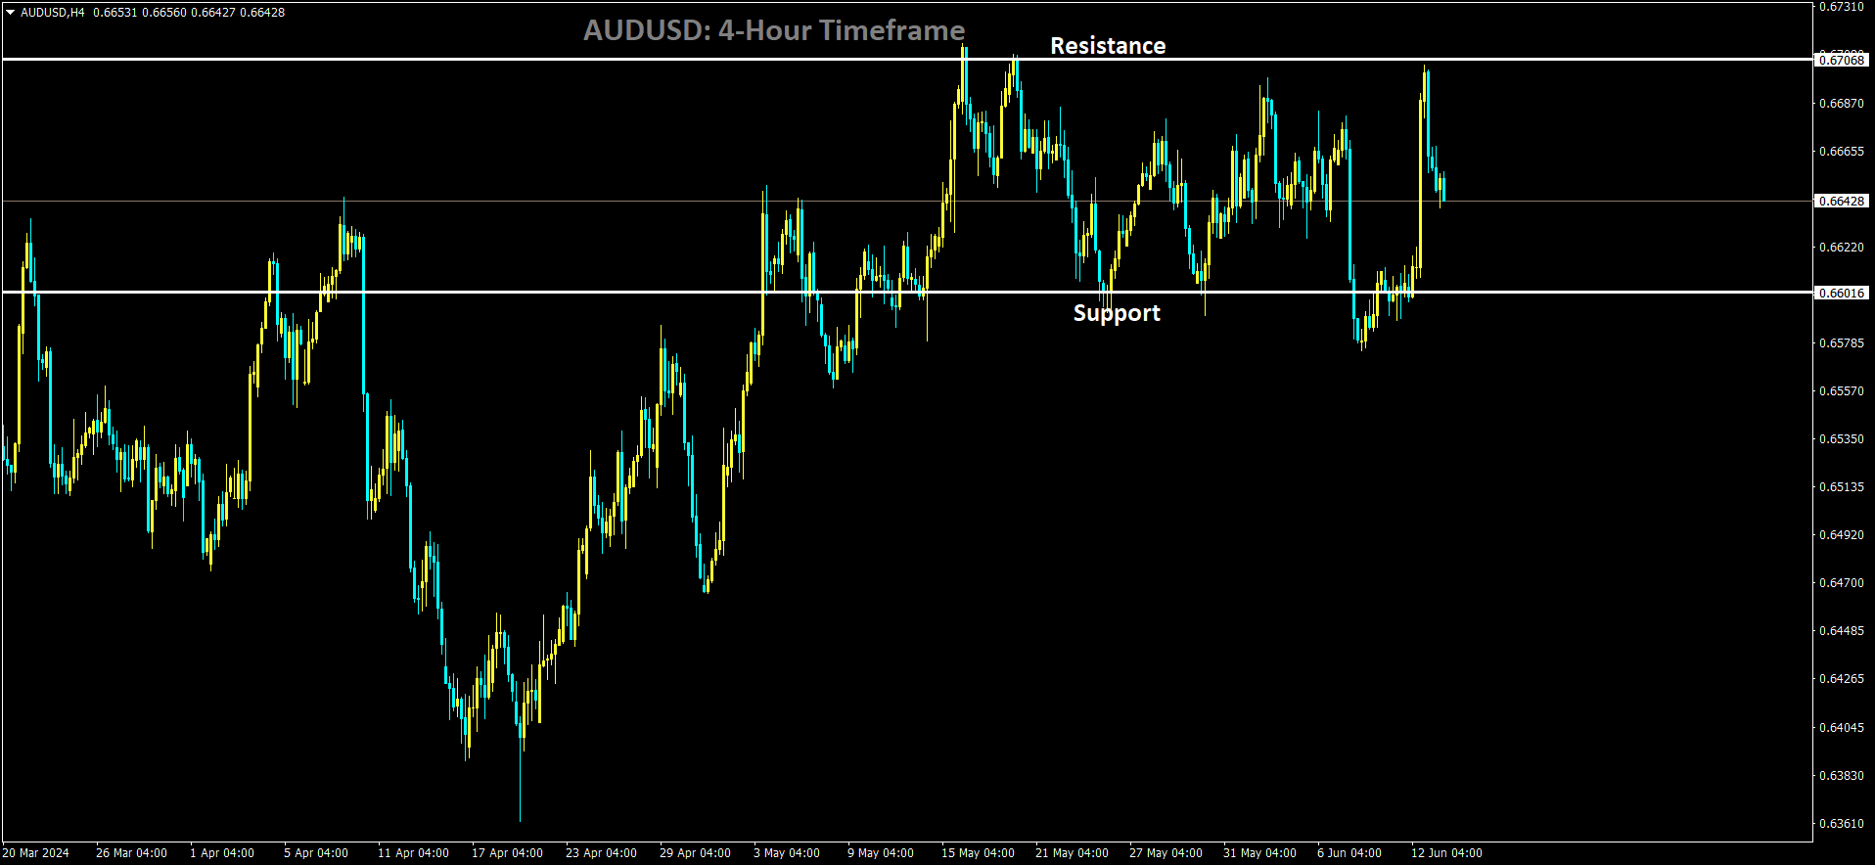Screen dimensions: 1875x865
Task: Click the 26 Mar 04:00 time label
Action: 131,853
